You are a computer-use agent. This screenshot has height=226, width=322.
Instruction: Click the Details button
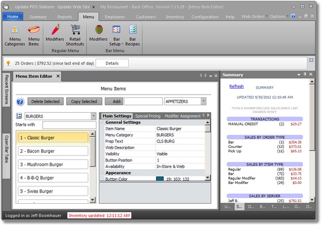coord(112,63)
